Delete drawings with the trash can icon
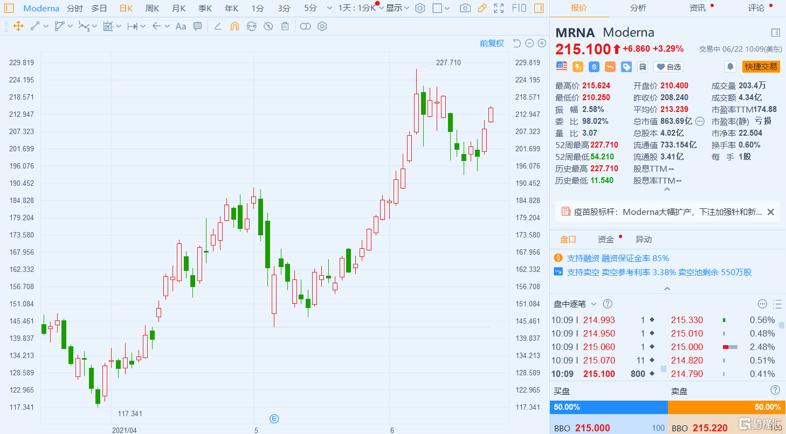The image size is (786, 434). (285, 26)
